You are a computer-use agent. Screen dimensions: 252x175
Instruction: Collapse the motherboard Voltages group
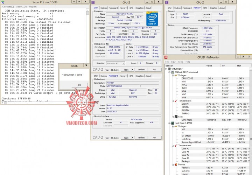173,75
